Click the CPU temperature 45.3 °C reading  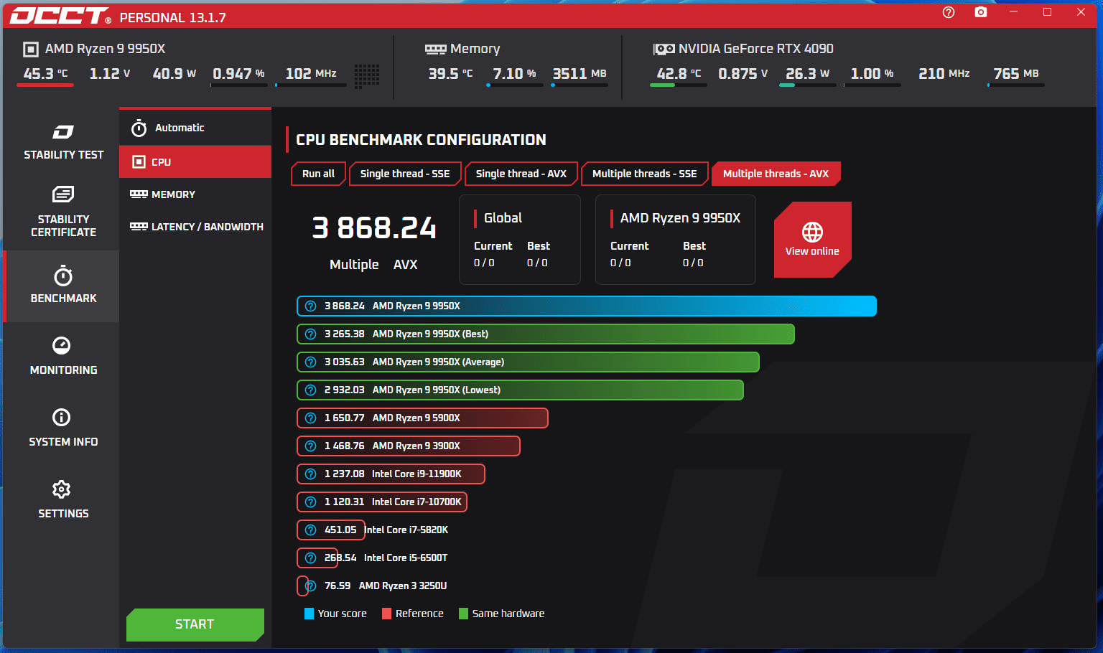[x=45, y=74]
